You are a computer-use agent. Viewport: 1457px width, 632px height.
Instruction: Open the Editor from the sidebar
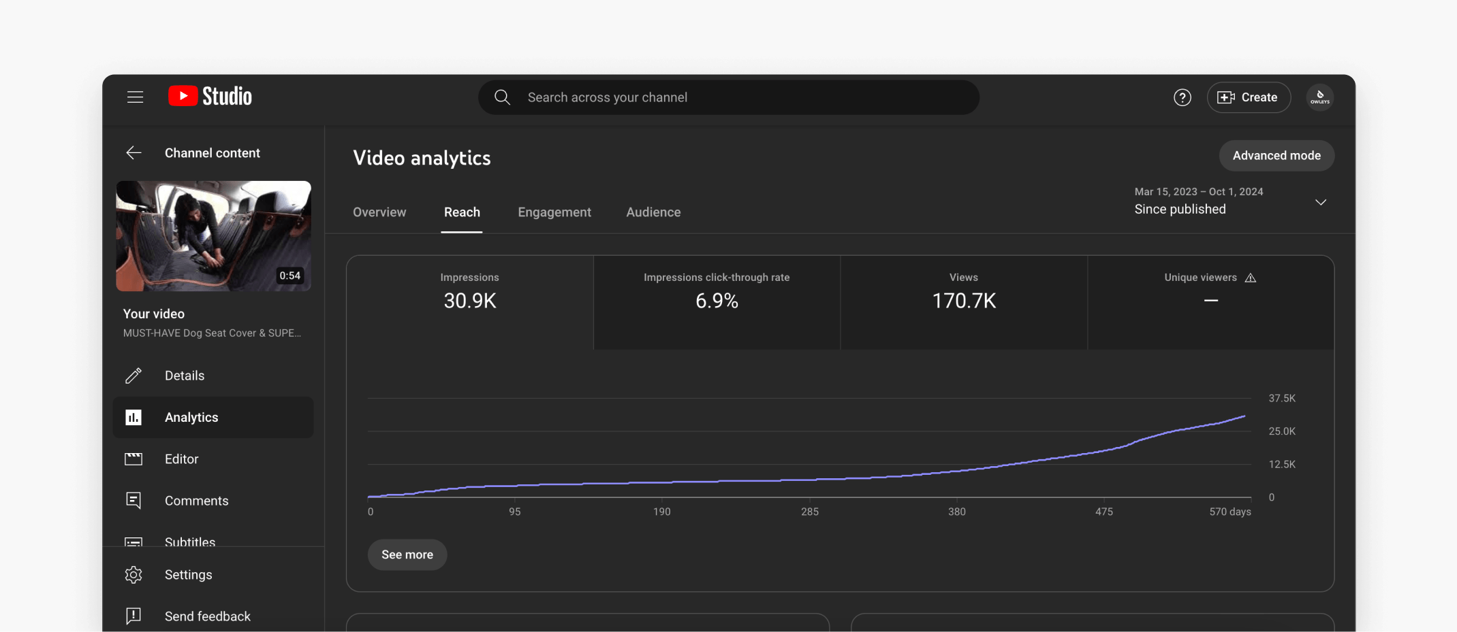(181, 459)
